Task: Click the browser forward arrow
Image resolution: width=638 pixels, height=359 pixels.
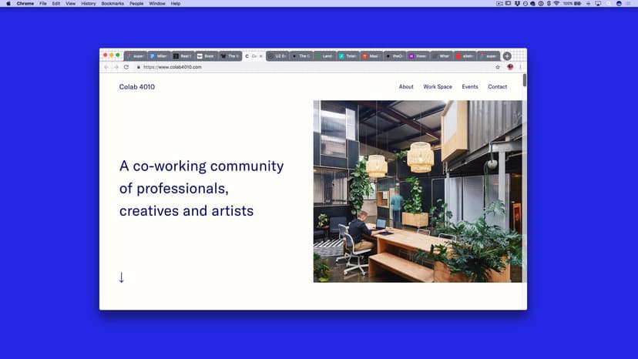Action: click(x=116, y=67)
